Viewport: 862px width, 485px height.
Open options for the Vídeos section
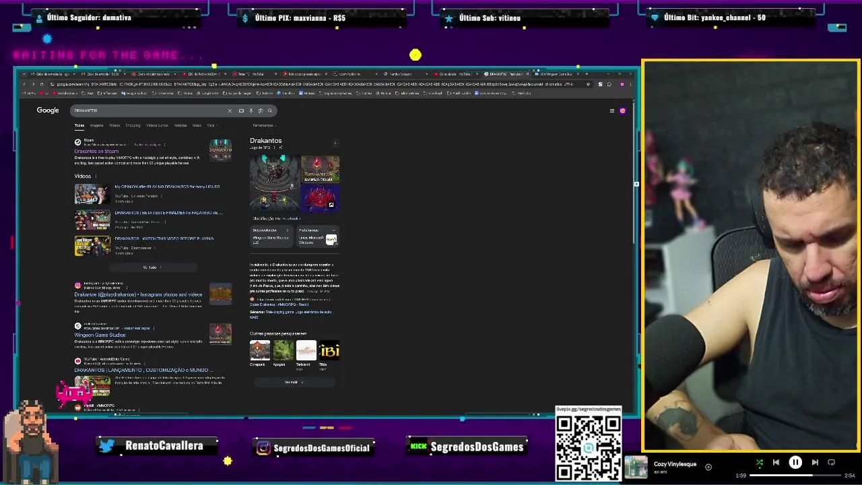96,176
